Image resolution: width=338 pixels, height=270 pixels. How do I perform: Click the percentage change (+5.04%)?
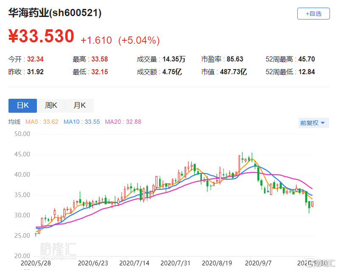(139, 40)
